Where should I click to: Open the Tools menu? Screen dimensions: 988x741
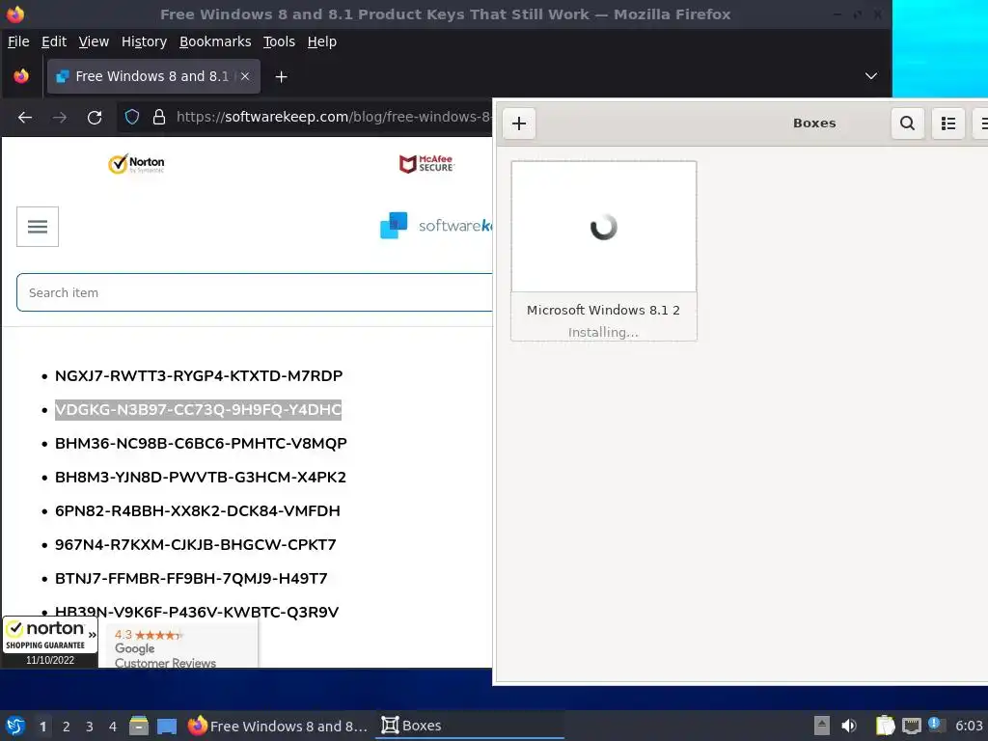click(279, 41)
